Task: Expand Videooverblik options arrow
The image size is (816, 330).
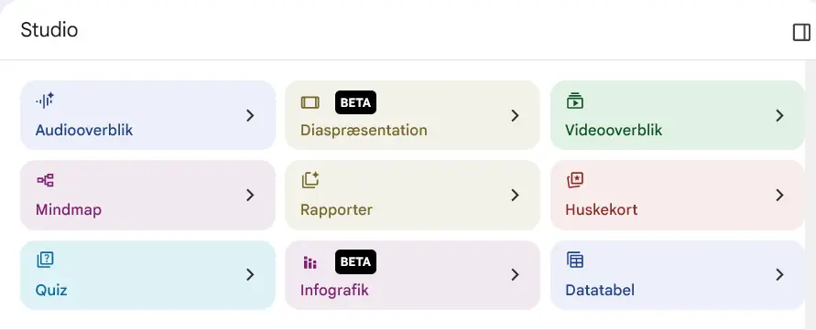Action: pyautogui.click(x=779, y=115)
